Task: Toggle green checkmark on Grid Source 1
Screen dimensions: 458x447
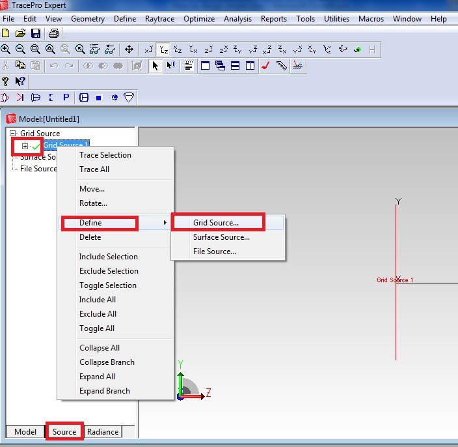Action: click(35, 146)
